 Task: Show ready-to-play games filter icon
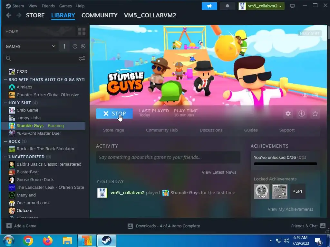tap(83, 46)
